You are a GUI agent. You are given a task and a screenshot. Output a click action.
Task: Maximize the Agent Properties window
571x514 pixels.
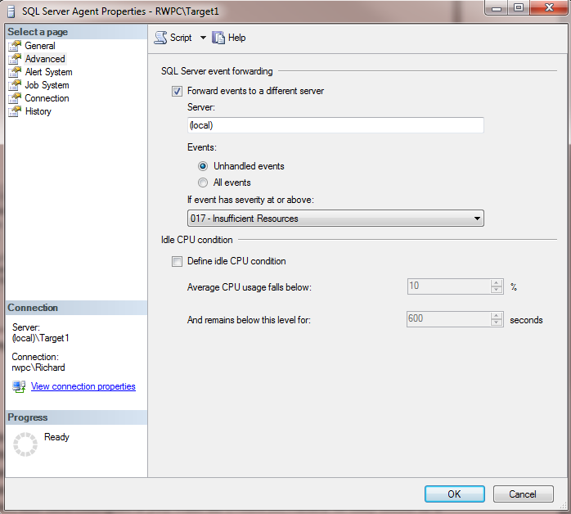coord(519,7)
